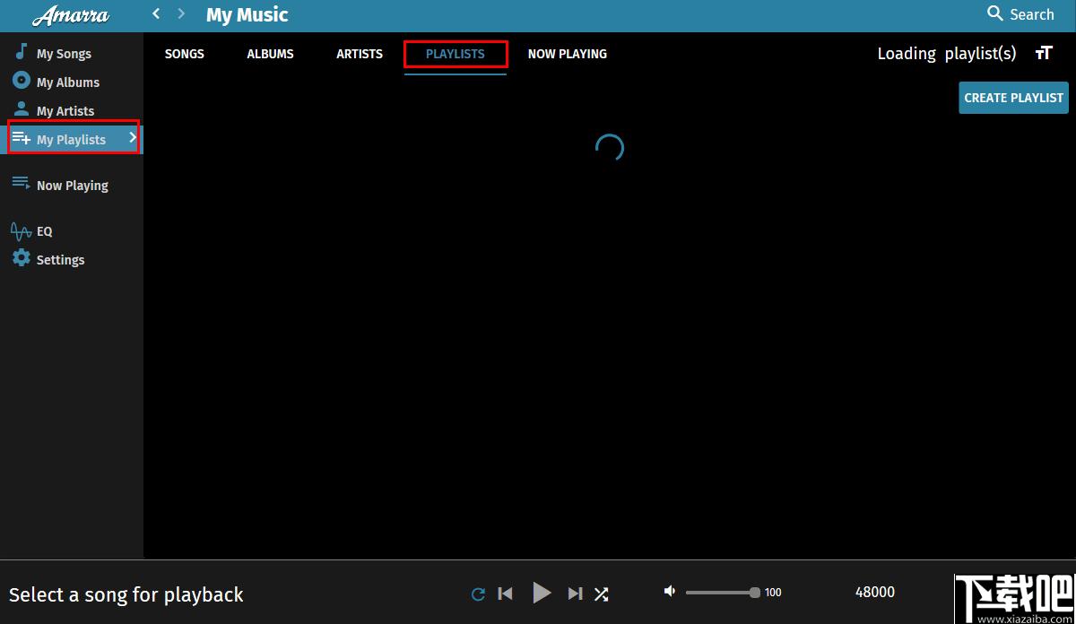Image resolution: width=1076 pixels, height=624 pixels.
Task: Switch to the NOW PLAYING tab
Action: (x=568, y=54)
